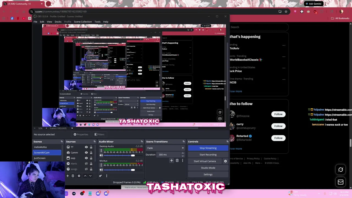Image resolution: width=352 pixels, height=198 pixels.
Task: Follow the curry account on X
Action: point(278,126)
